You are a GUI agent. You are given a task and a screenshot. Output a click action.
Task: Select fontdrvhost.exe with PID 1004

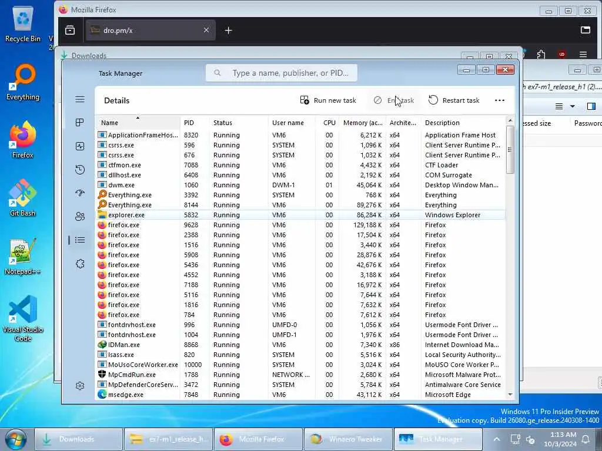coord(300,335)
